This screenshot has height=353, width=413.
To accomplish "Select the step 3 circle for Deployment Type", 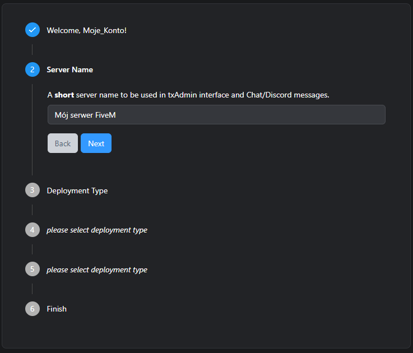I will click(33, 191).
